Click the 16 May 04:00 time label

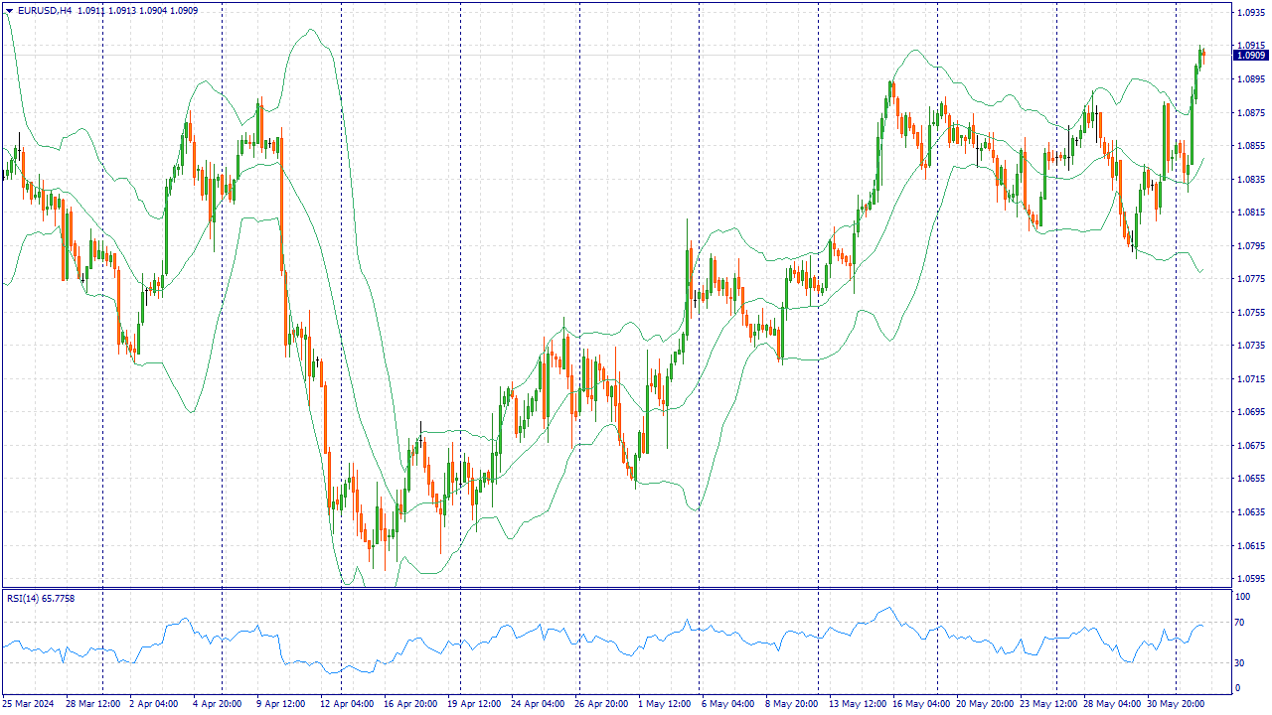pyautogui.click(x=921, y=704)
